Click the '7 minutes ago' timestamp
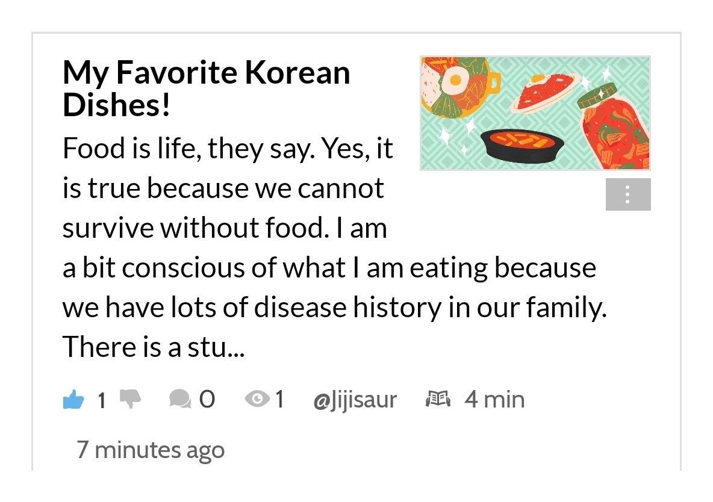713x502 pixels. (x=151, y=450)
